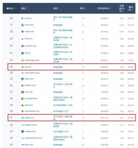
Task: Click the naver.com green favicon
Action: click(22, 25)
